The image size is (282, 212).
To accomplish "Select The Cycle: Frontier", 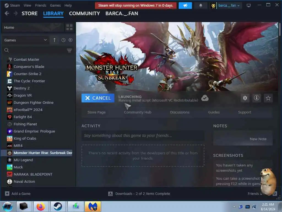I will pyautogui.click(x=29, y=81).
